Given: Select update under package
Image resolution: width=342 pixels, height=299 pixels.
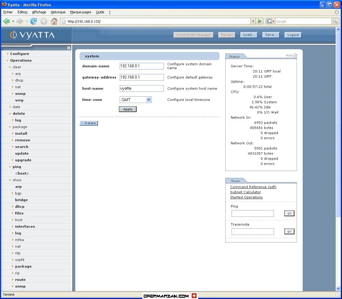Looking at the screenshot, I should [x=22, y=153].
